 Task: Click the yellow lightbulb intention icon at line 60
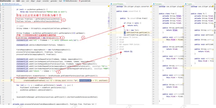(12, 80)
